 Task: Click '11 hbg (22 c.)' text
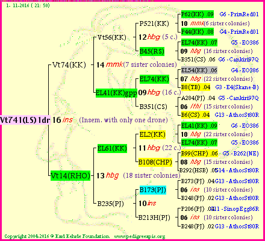click(160, 148)
